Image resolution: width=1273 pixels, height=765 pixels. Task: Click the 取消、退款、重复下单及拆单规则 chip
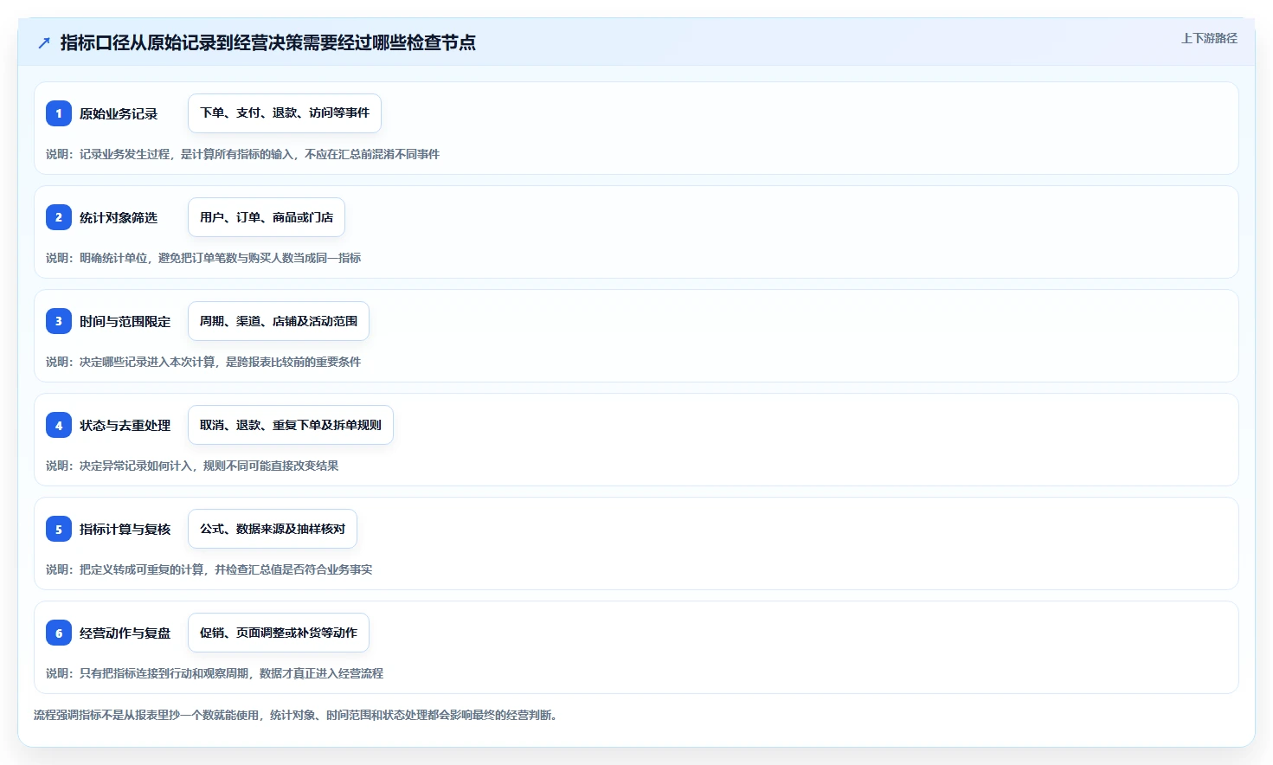[x=291, y=425]
